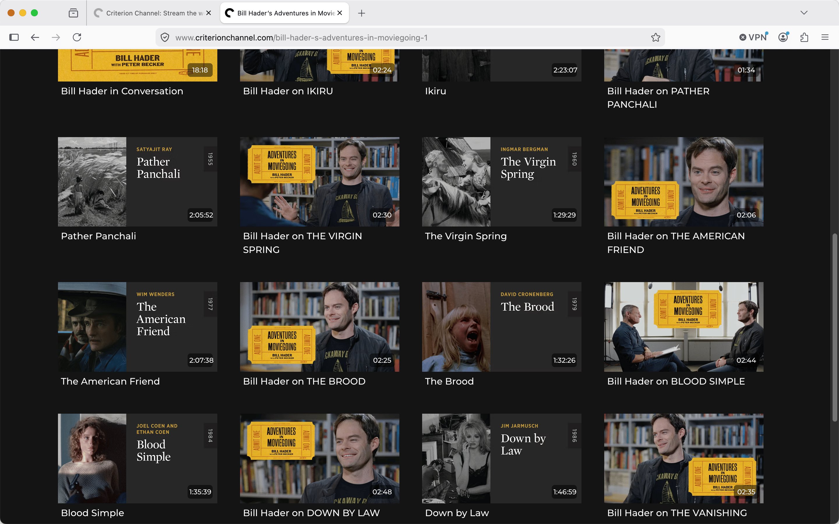839x524 pixels.
Task: Open the browser account profile icon
Action: [x=783, y=38]
